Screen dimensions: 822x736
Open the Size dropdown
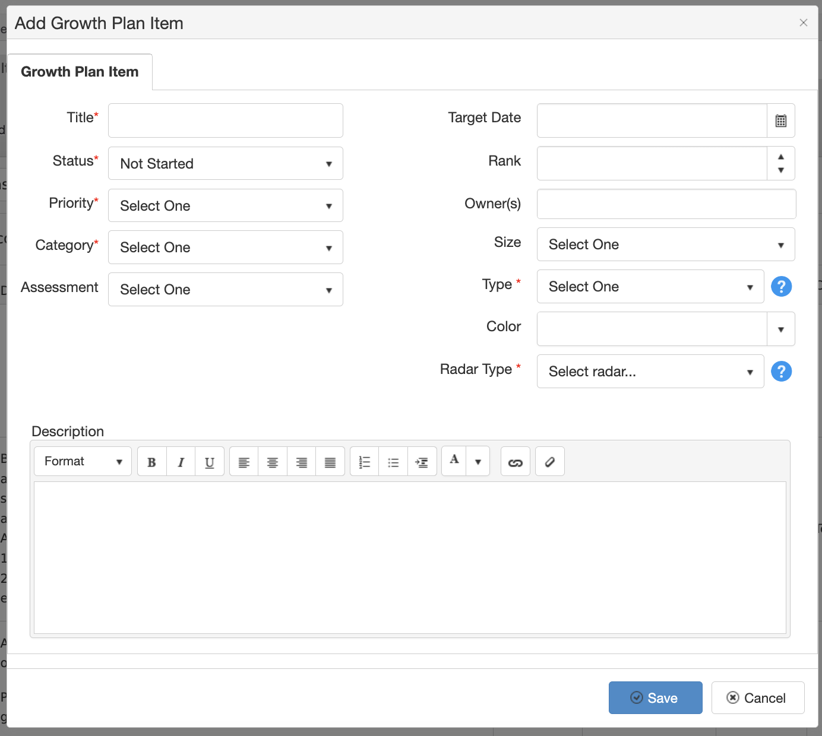pos(666,245)
